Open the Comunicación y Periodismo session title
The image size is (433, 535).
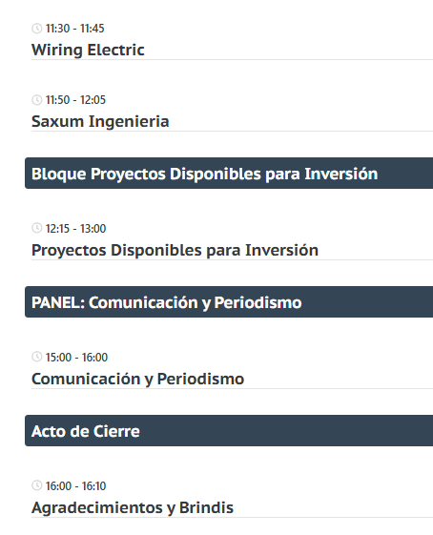(x=138, y=379)
